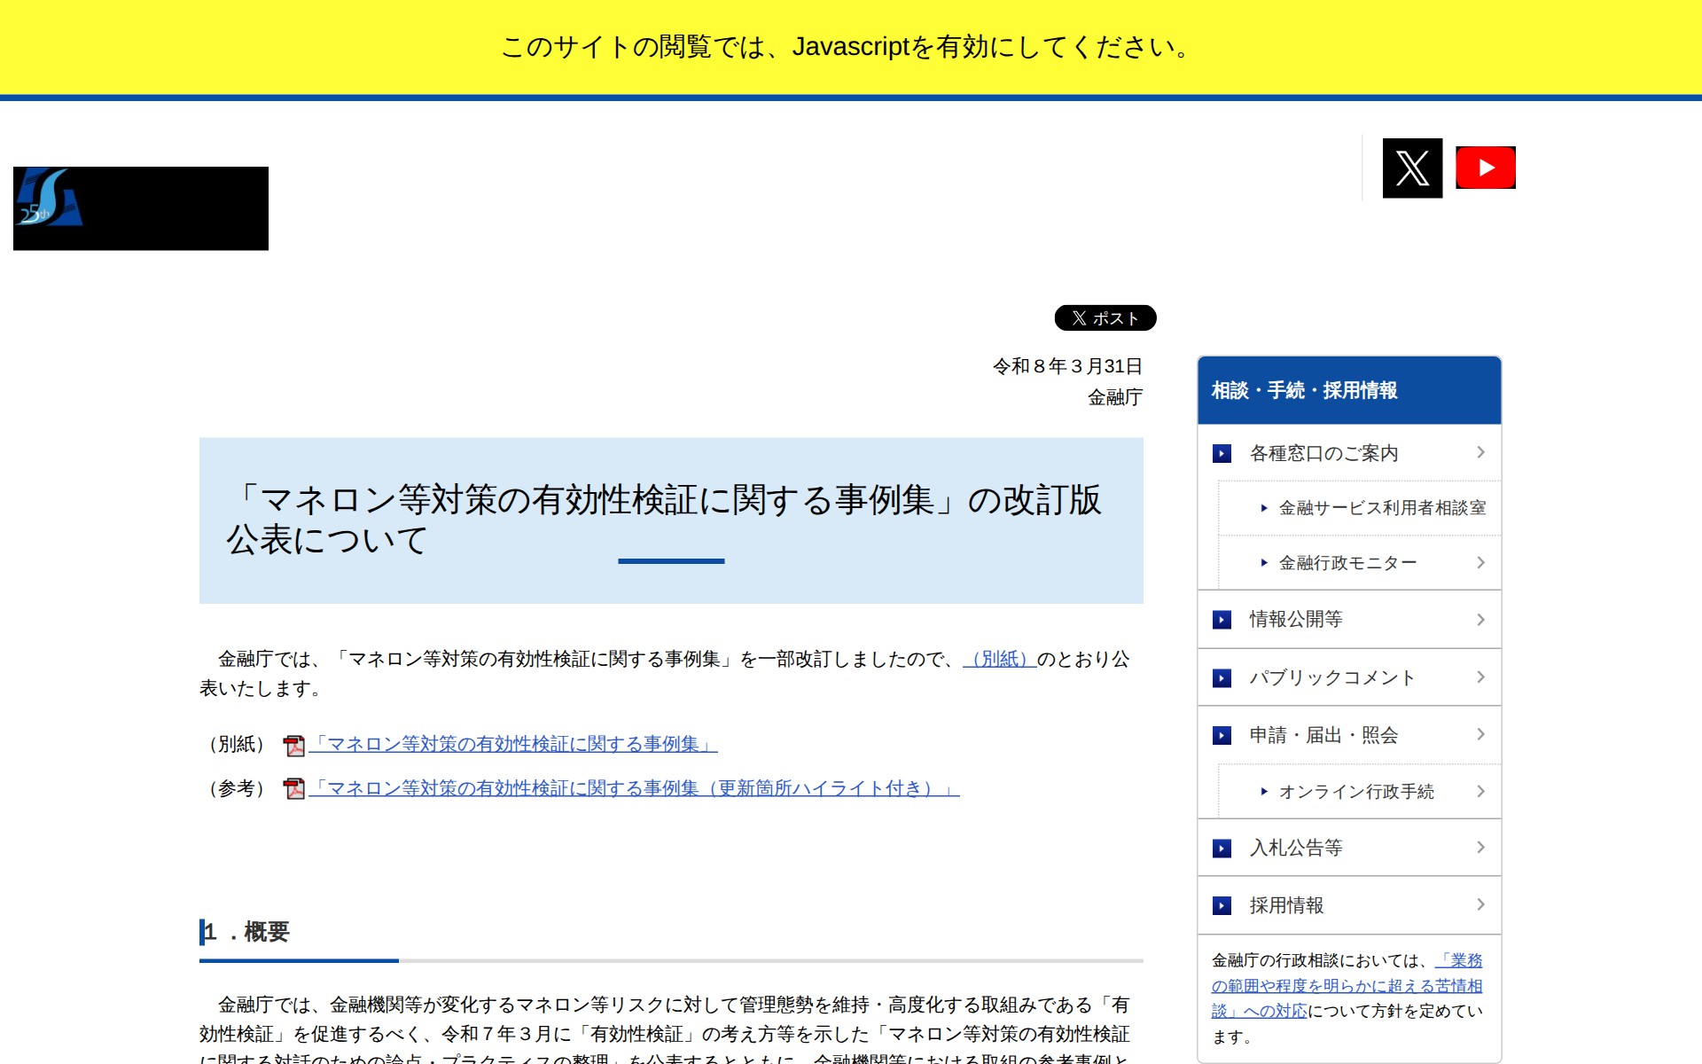The image size is (1702, 1064).
Task: Click 相談・手続・採用情報 sidebar header
Action: tap(1304, 390)
